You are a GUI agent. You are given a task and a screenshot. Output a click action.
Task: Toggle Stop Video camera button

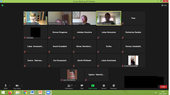17,86
